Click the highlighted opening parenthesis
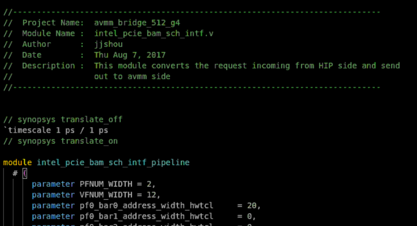The height and width of the screenshot is (226, 417). [x=25, y=173]
